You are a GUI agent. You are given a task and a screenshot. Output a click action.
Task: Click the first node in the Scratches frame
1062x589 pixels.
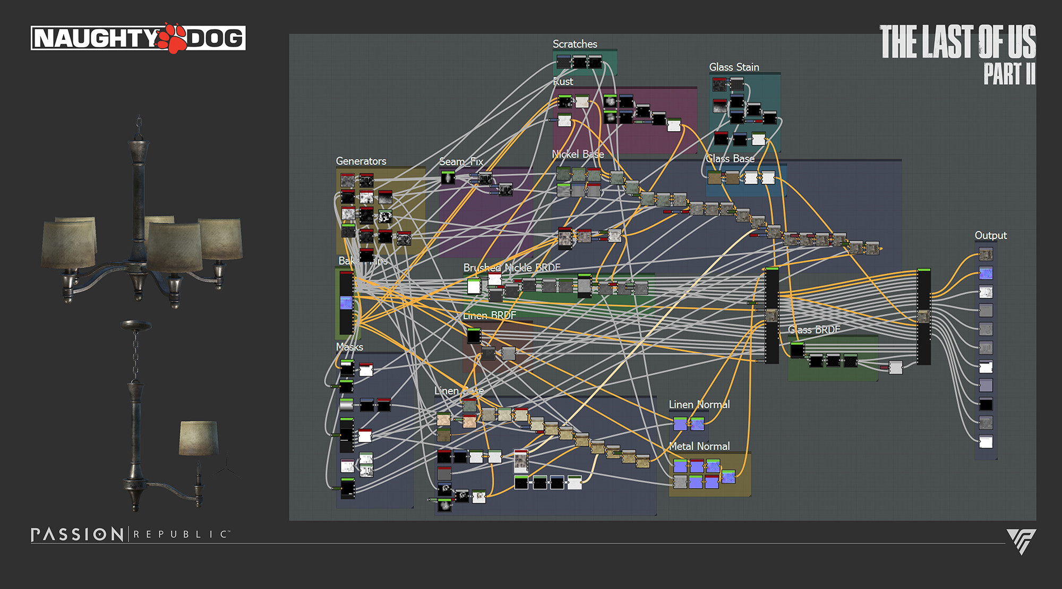[x=563, y=62]
